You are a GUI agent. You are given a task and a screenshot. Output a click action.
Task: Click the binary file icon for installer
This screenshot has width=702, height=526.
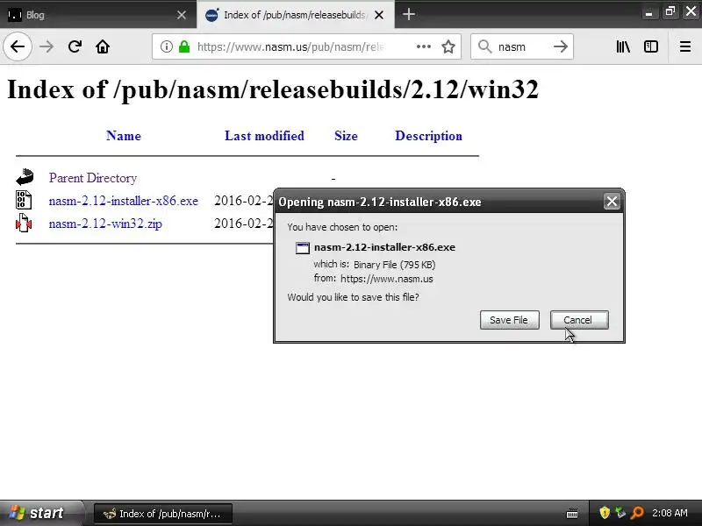point(24,200)
